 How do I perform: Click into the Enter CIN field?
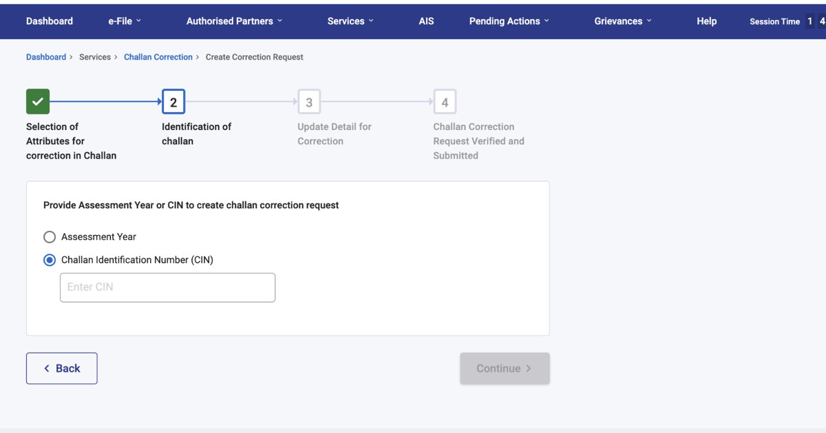pos(167,287)
